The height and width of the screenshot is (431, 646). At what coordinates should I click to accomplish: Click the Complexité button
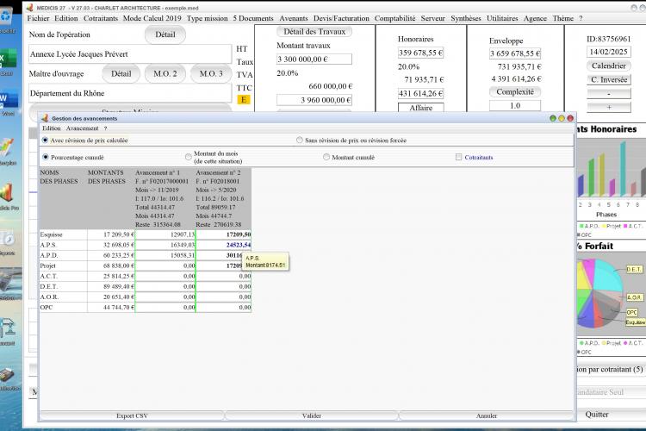(x=515, y=91)
